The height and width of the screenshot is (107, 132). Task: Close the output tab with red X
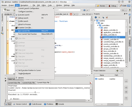pyautogui.click(x=91, y=83)
